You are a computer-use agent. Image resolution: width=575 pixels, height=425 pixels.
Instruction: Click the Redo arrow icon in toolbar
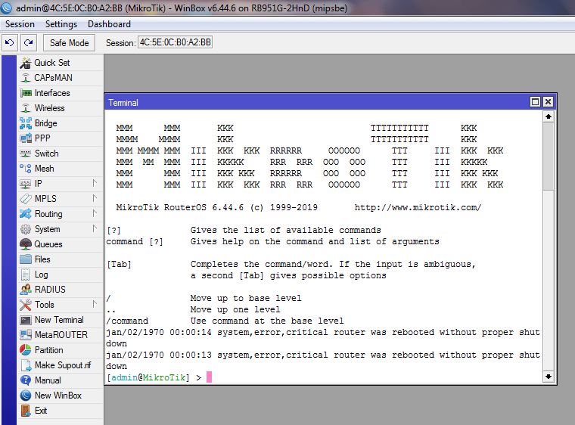28,43
